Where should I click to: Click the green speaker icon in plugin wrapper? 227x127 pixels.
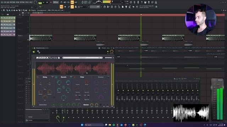34,52
